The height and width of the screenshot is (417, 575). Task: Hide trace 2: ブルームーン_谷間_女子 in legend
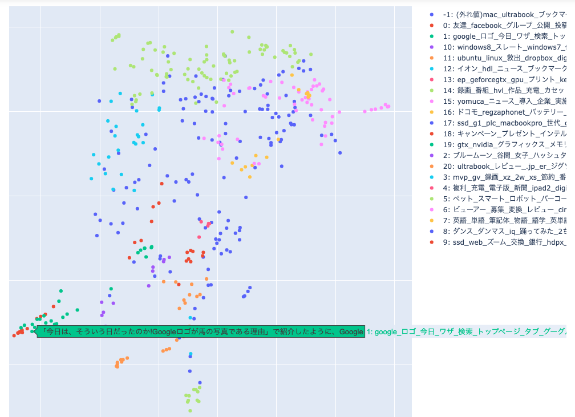[497, 155]
